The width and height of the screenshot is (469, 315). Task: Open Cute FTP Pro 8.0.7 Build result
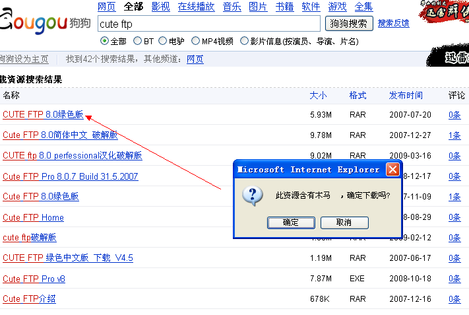pos(71,176)
